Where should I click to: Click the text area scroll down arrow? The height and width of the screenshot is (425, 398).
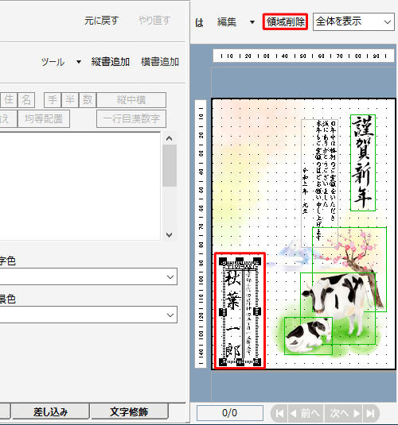coord(170,234)
